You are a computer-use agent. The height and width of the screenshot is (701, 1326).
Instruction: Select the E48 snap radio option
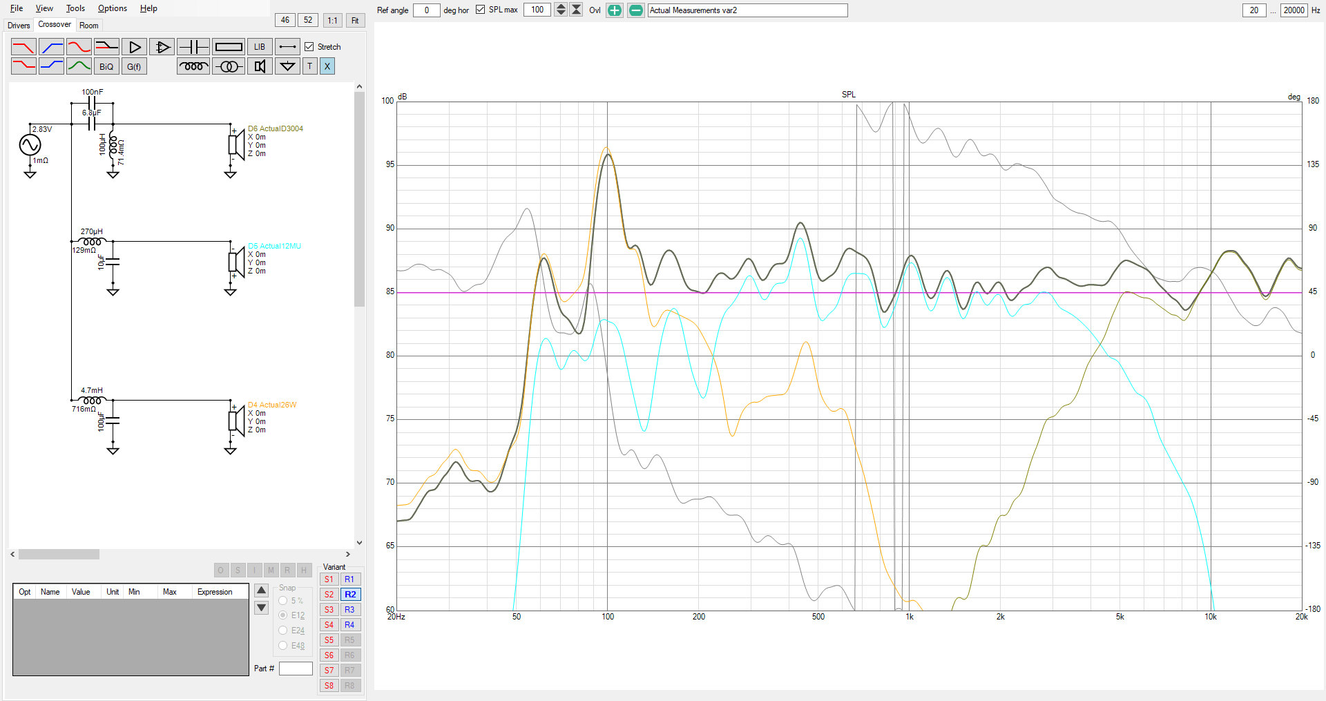click(283, 646)
